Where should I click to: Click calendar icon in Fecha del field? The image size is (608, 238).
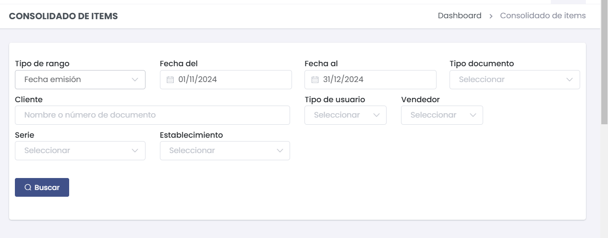pyautogui.click(x=170, y=80)
